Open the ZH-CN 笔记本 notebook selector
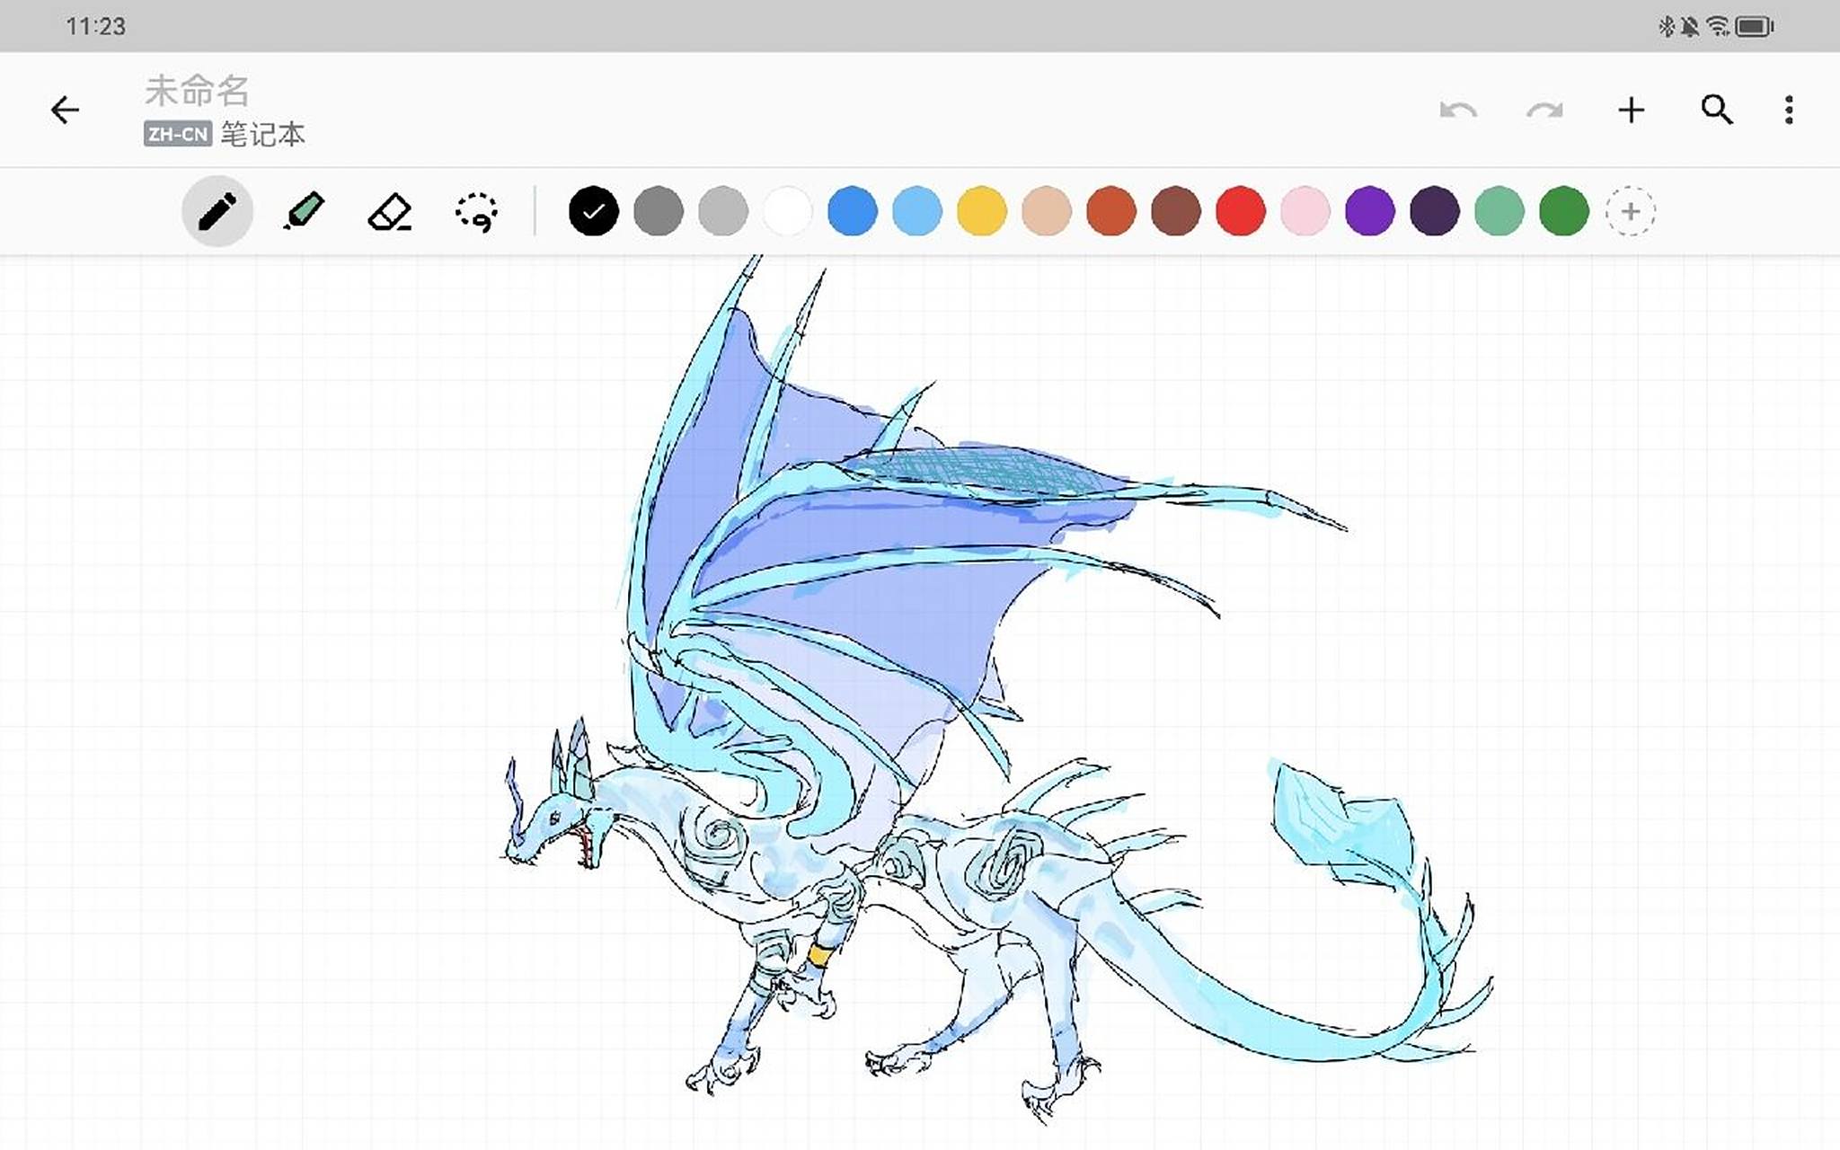1840x1150 pixels. pos(225,135)
